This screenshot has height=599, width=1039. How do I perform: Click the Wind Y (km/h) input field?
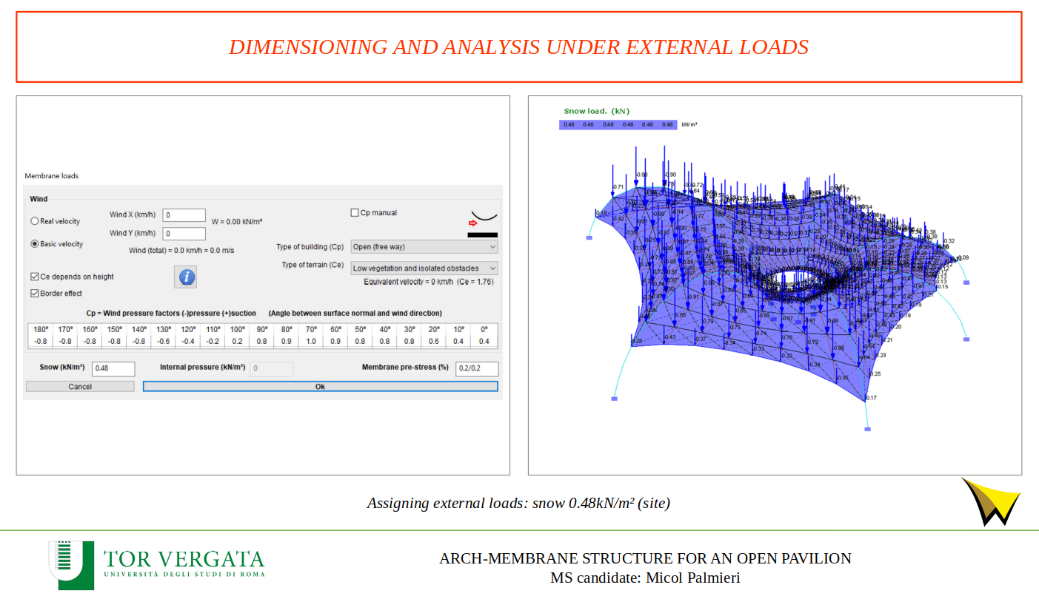coord(184,234)
